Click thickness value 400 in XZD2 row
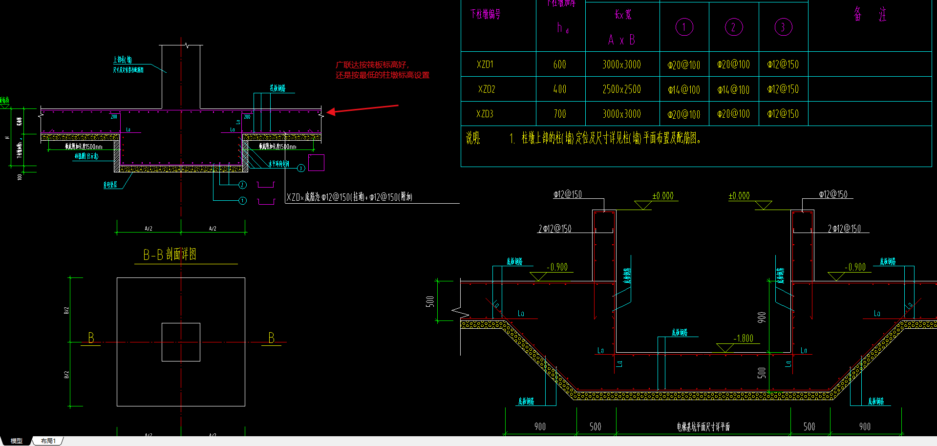Viewport: 937px width, 446px height. (560, 89)
